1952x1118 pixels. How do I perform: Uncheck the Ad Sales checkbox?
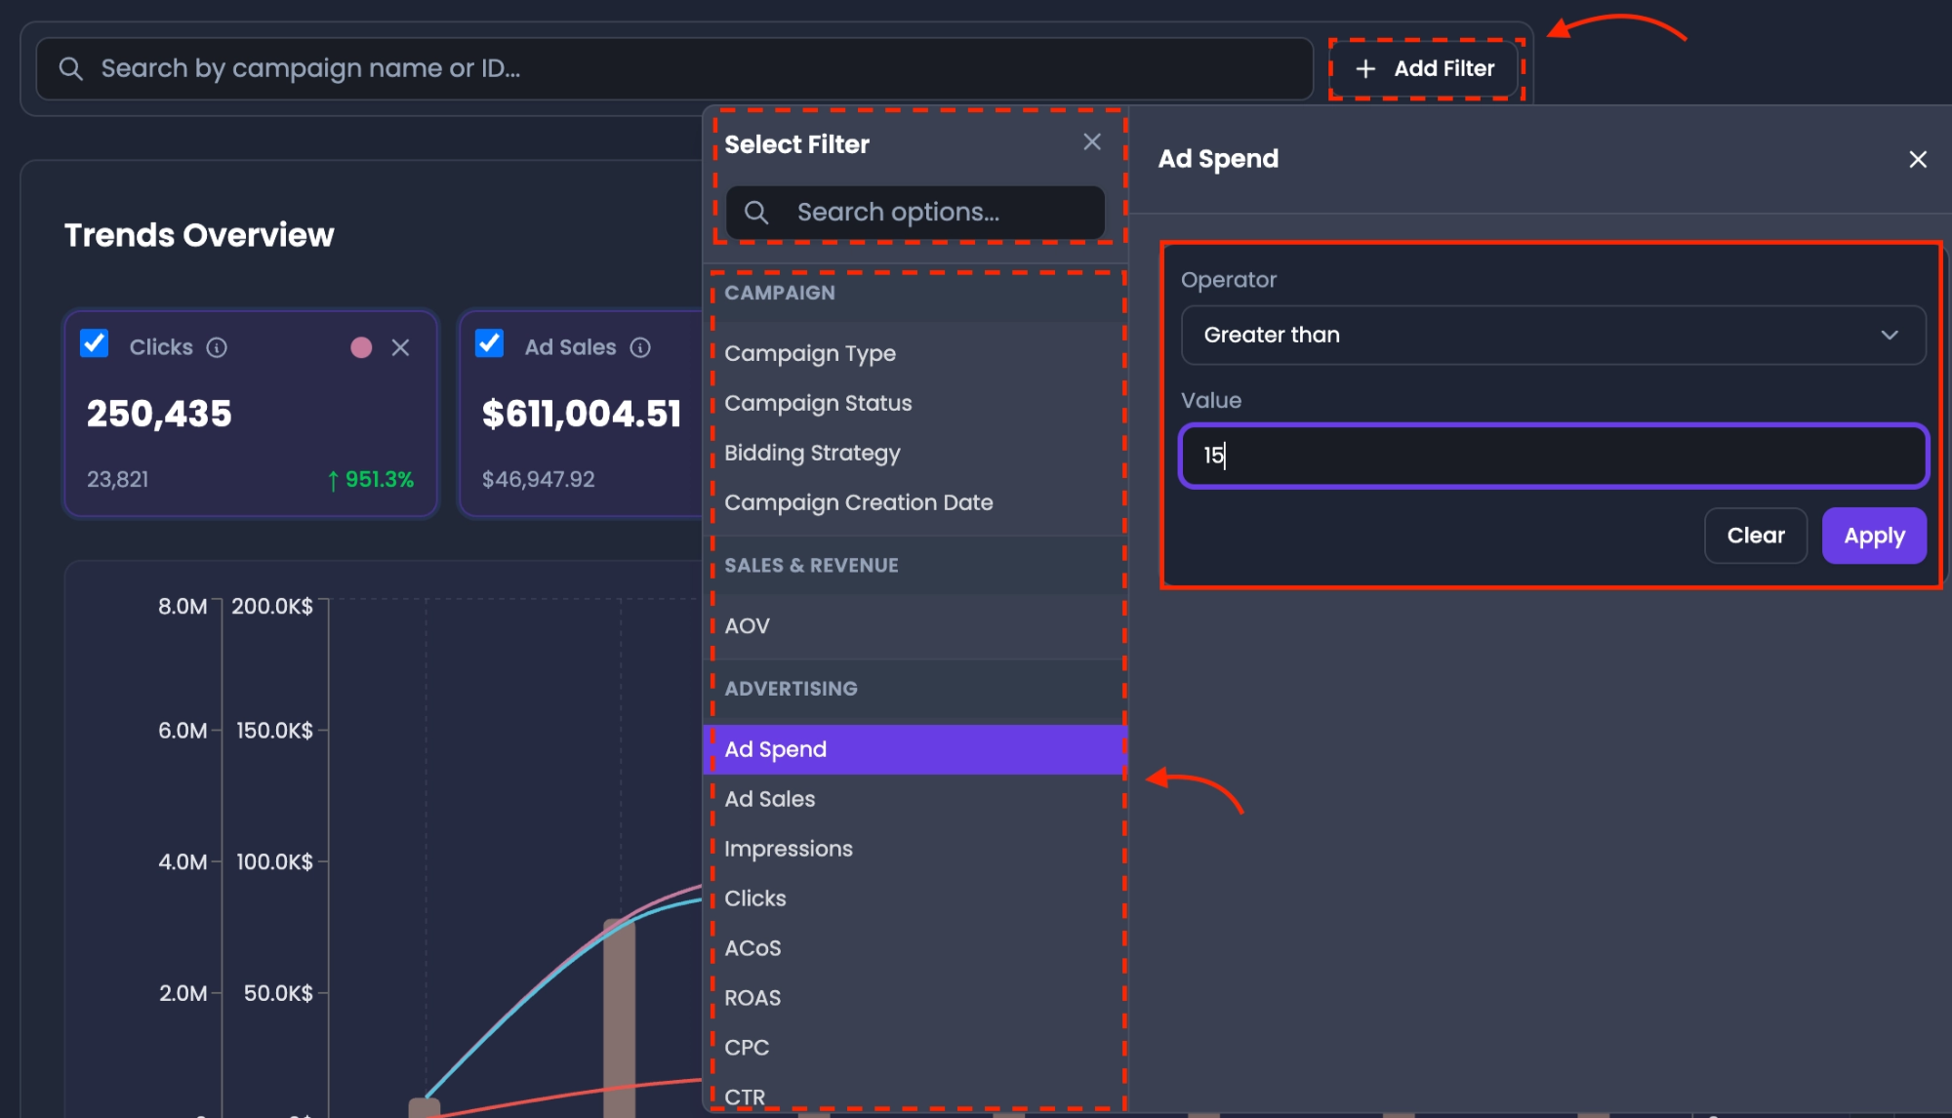tap(489, 343)
